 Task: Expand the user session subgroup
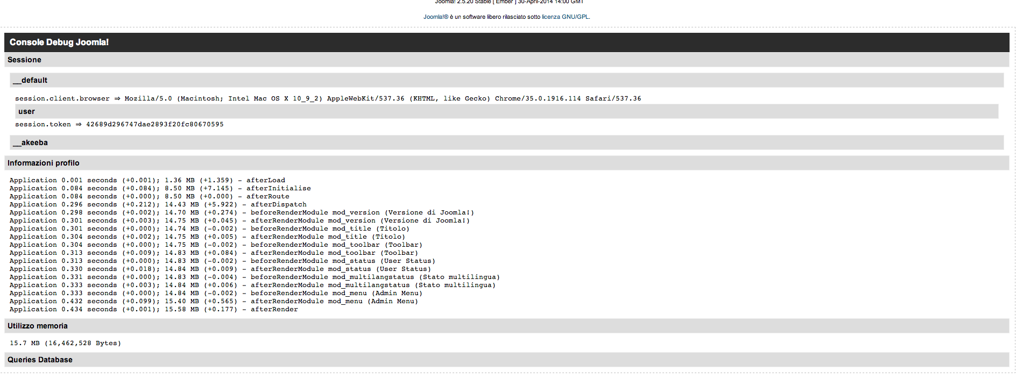(506, 111)
